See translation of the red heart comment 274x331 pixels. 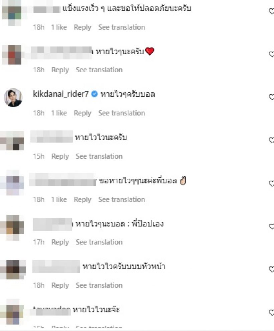tap(99, 70)
